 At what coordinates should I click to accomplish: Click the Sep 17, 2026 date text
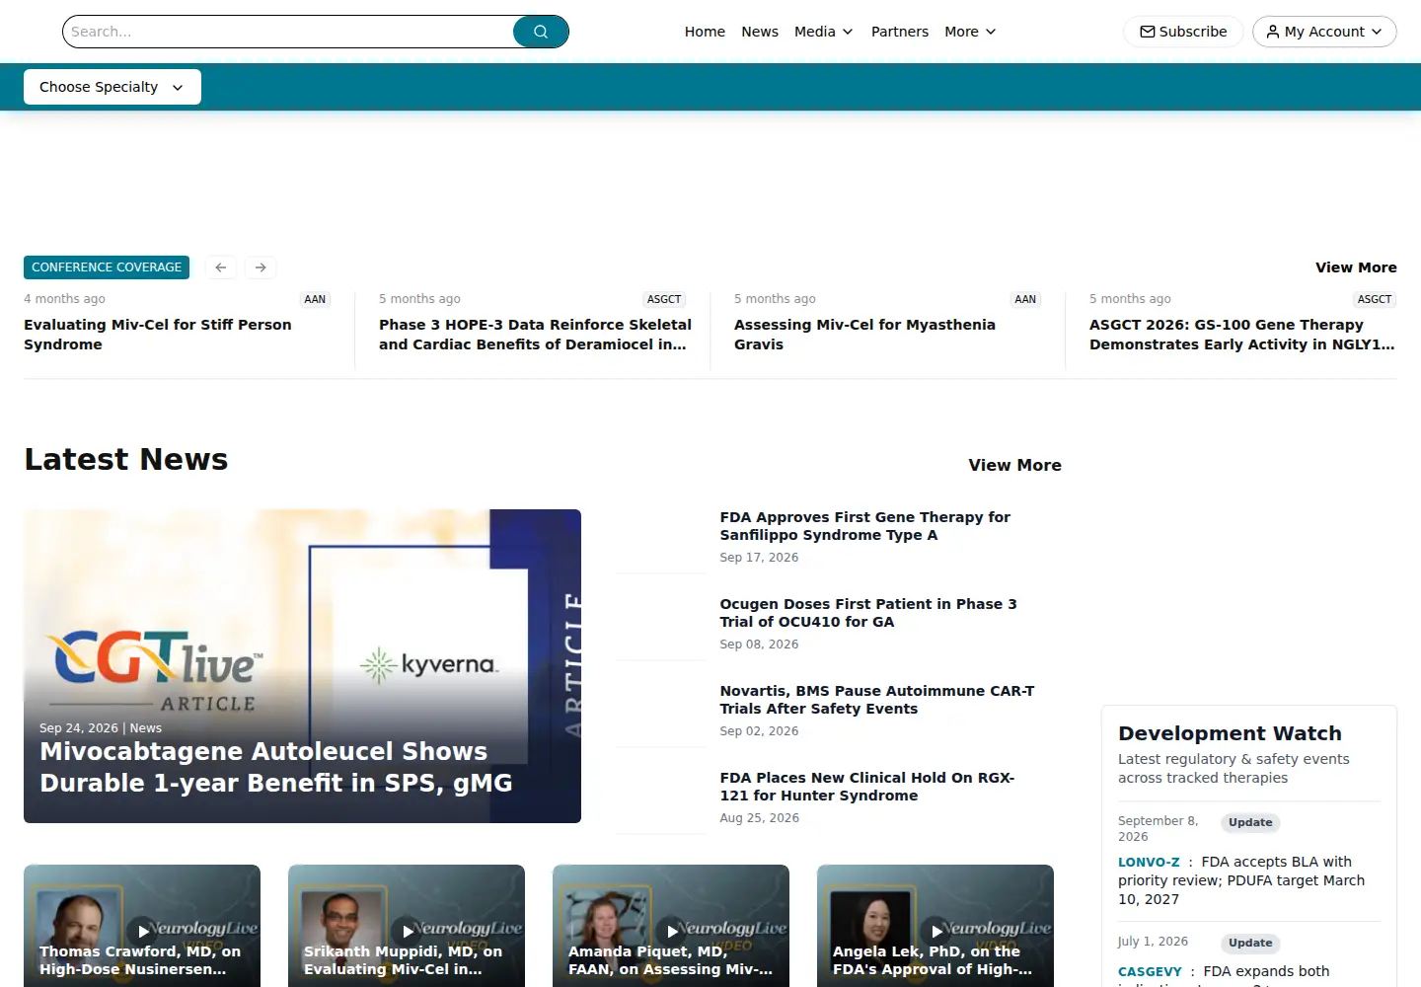759,558
